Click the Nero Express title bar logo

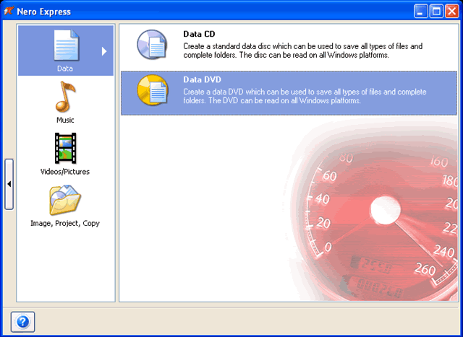tap(9, 11)
